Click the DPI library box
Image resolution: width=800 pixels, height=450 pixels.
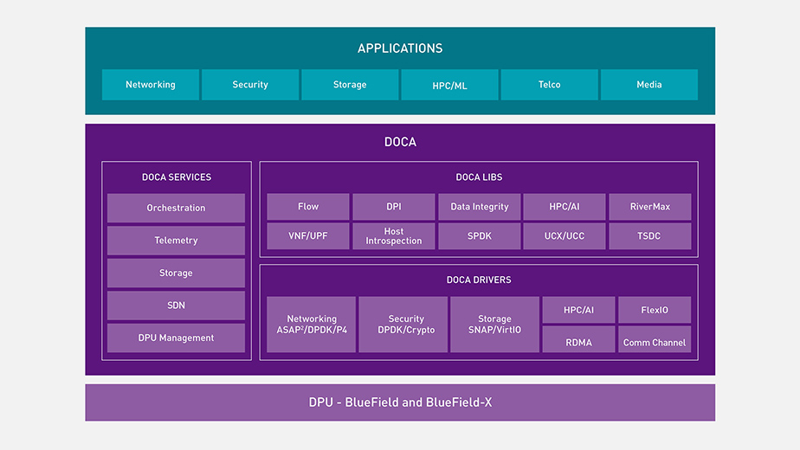pos(394,207)
